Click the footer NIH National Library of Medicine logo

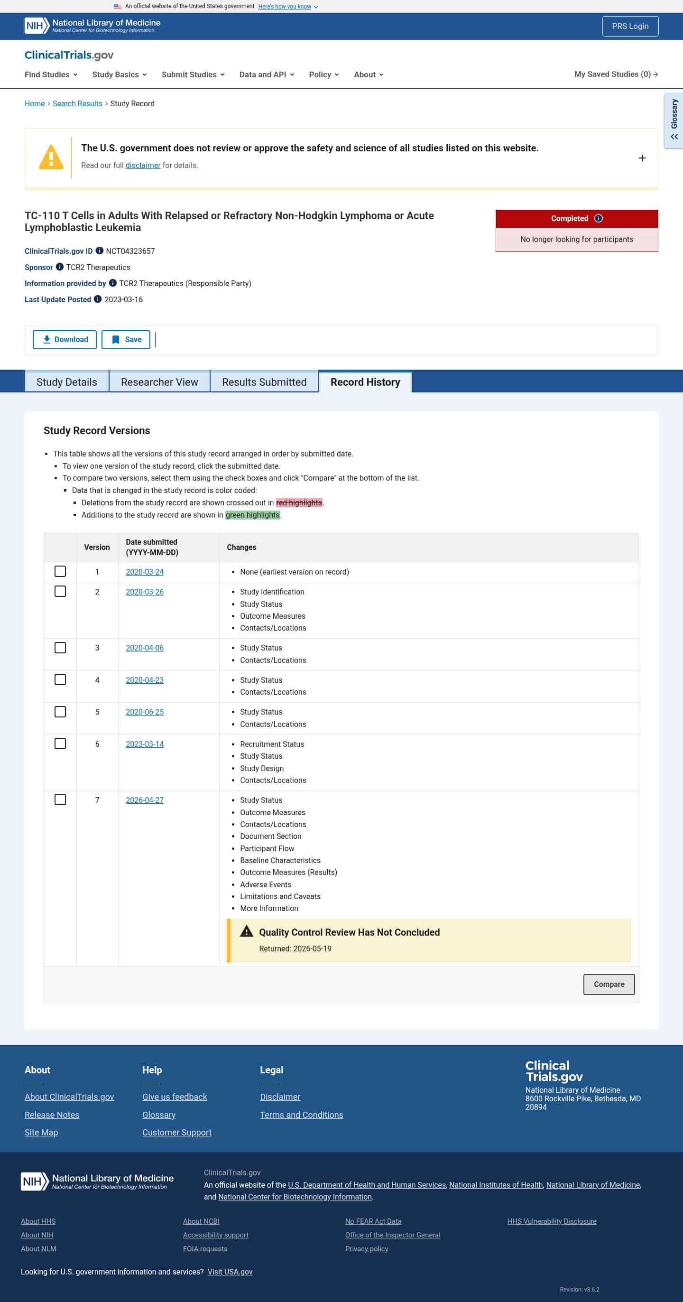98,1181
